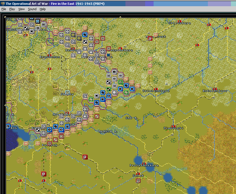
Task: Select the dark red unit just above Bataysk
Action: click(50, 143)
